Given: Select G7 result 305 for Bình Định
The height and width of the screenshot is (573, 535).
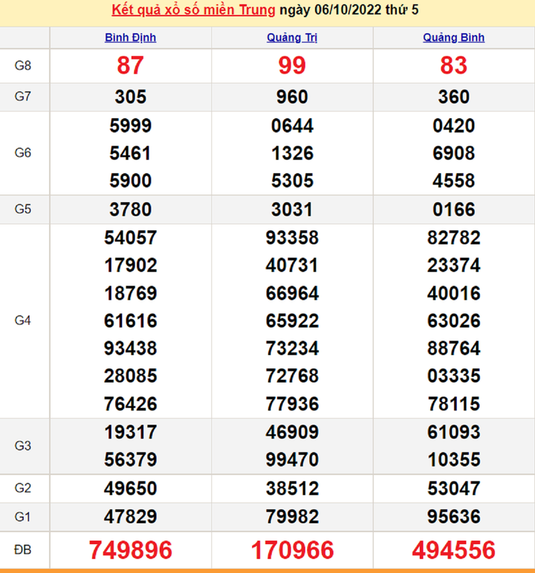Looking at the screenshot, I should pos(130,97).
